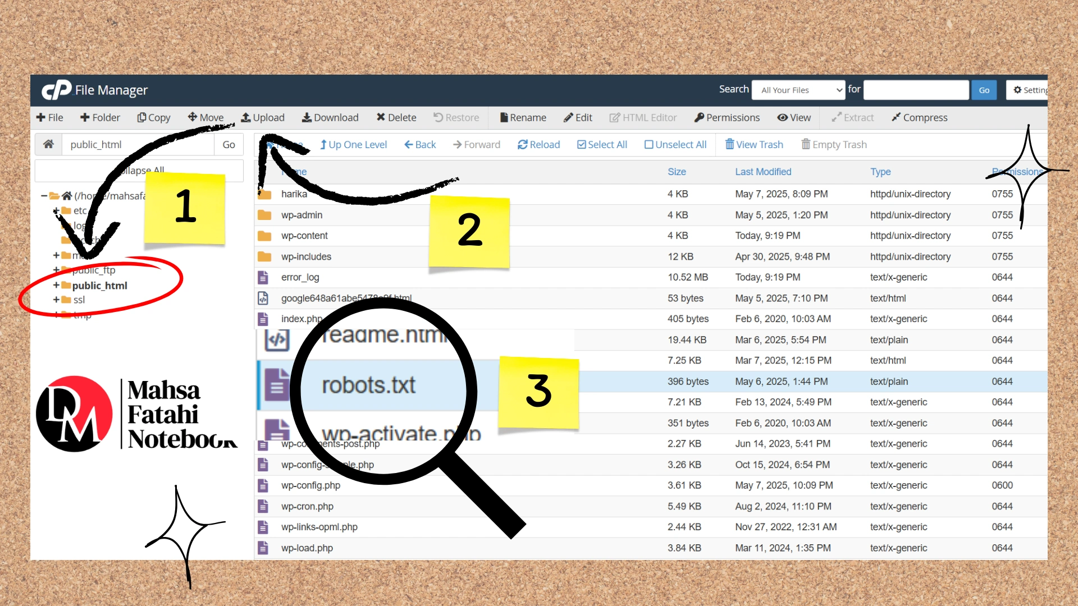Select the wp-content folder name
This screenshot has height=606, width=1078.
(304, 236)
